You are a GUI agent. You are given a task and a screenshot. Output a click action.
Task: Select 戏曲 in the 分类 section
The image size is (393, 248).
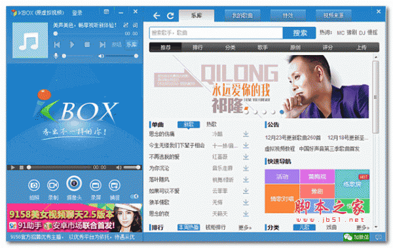tap(331, 227)
